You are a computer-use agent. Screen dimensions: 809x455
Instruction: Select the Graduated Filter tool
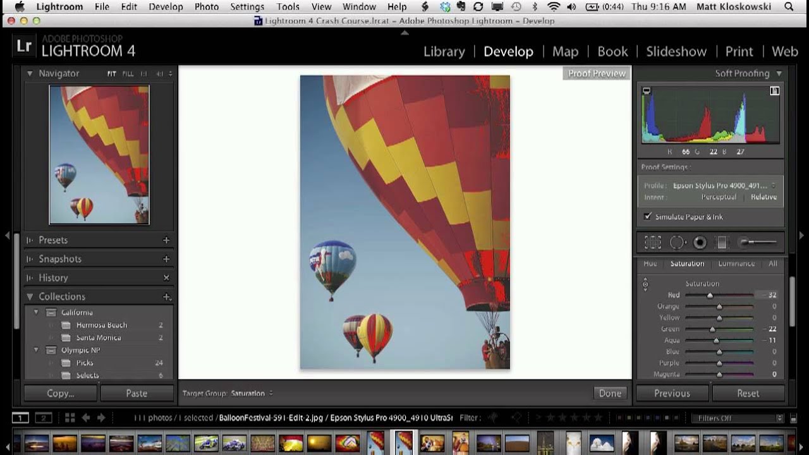click(722, 242)
